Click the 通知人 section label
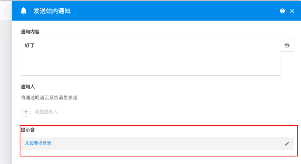 [28, 87]
